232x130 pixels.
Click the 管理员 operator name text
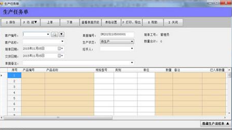(165, 35)
